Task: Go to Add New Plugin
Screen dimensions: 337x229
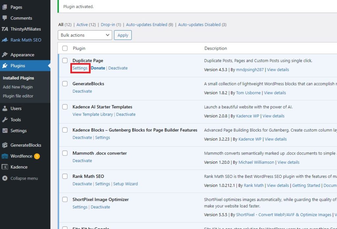Action: [x=18, y=87]
